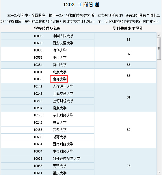Click school code 10055
This screenshot has width=162, height=175.
[x=38, y=79]
